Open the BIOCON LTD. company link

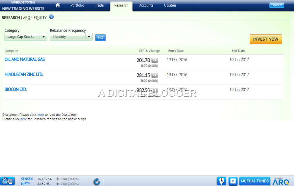16,89
